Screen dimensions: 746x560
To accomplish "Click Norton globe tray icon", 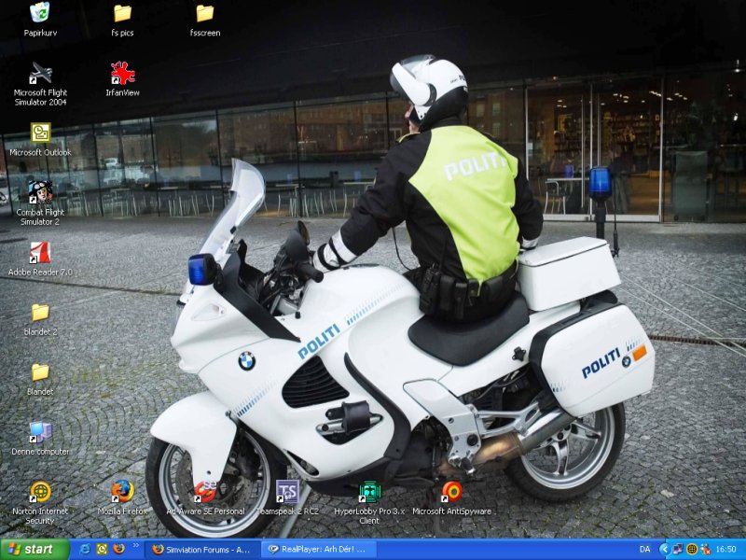I will click(692, 550).
